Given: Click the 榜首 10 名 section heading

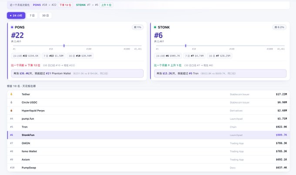Looking at the screenshot, I should [x=21, y=86].
